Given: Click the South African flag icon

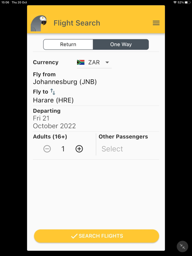Looking at the screenshot, I should (x=81, y=62).
